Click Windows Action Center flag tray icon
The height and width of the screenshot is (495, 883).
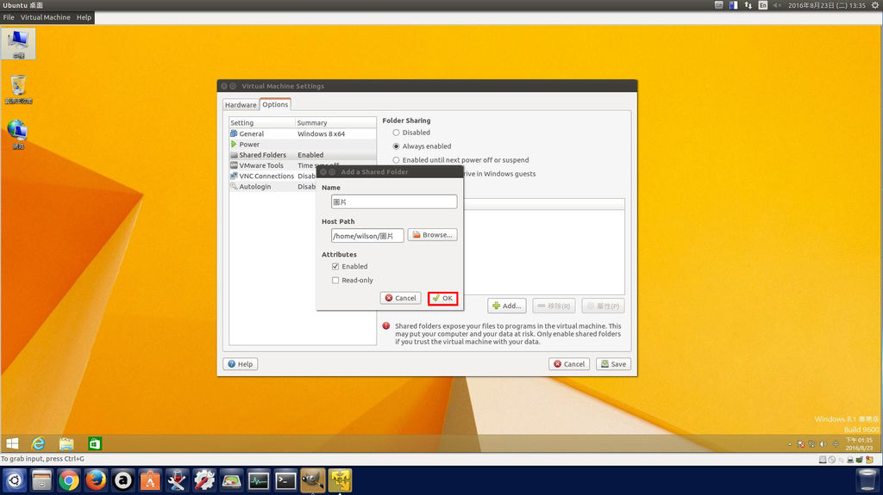(801, 444)
